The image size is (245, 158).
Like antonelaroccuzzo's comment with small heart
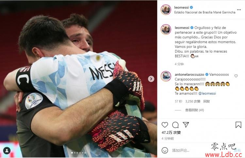click(236, 76)
